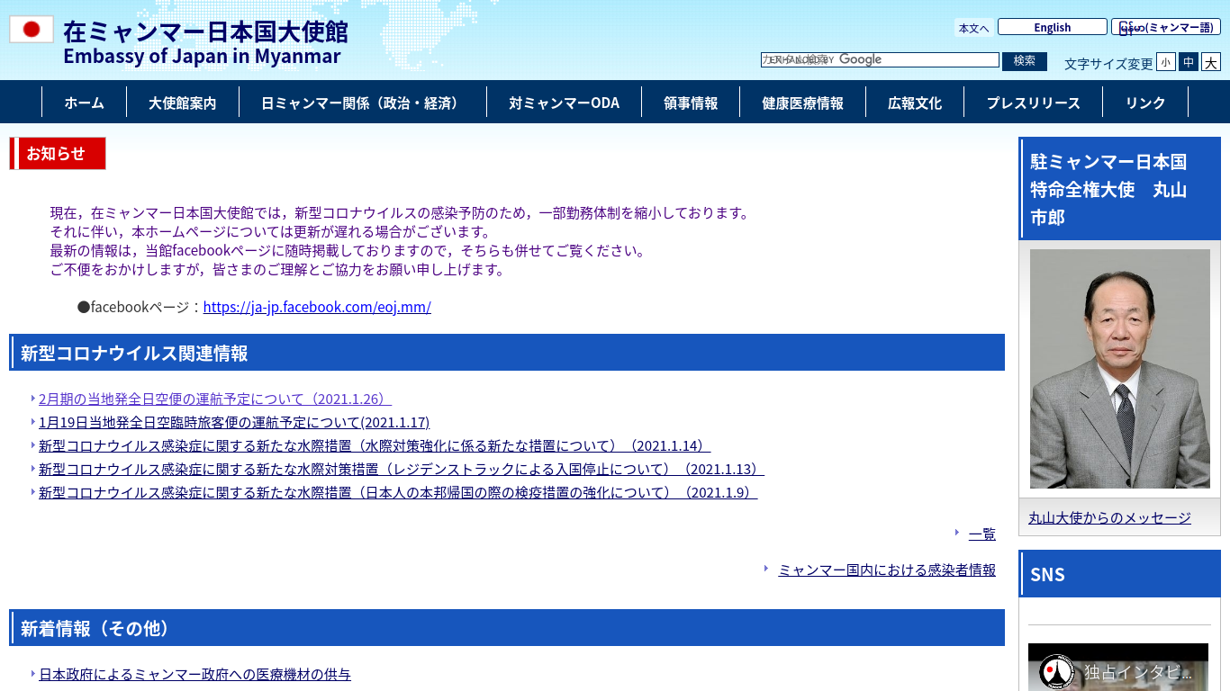Open the 領事情報 menu item
The height and width of the screenshot is (691, 1230).
691,103
